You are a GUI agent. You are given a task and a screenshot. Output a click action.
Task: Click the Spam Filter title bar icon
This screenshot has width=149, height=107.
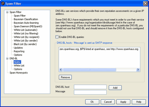3,4
